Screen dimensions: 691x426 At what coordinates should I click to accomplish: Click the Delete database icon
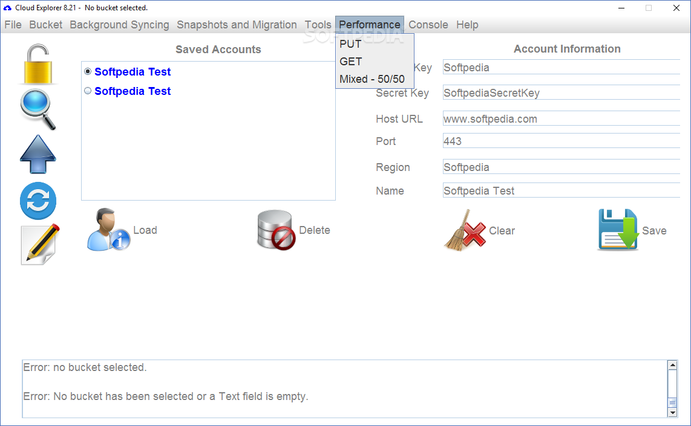point(276,230)
